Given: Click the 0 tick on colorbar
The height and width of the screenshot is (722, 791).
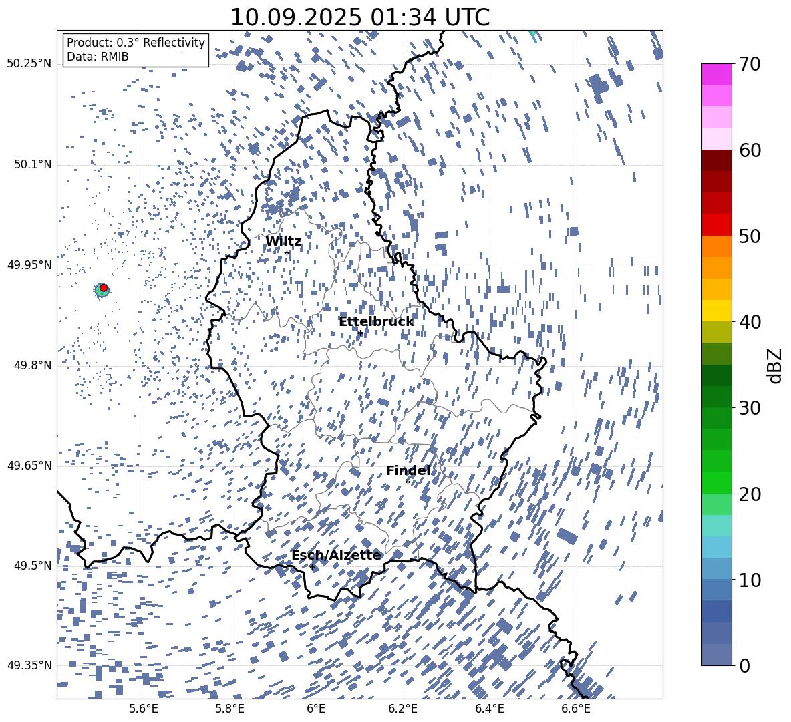Looking at the screenshot, I should click(745, 665).
